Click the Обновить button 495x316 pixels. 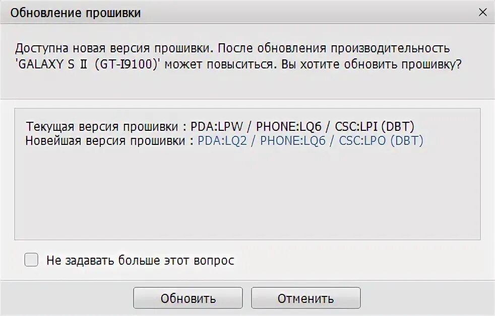(188, 298)
